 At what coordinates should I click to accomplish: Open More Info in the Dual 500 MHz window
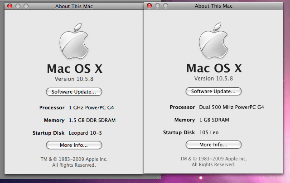coord(213,145)
